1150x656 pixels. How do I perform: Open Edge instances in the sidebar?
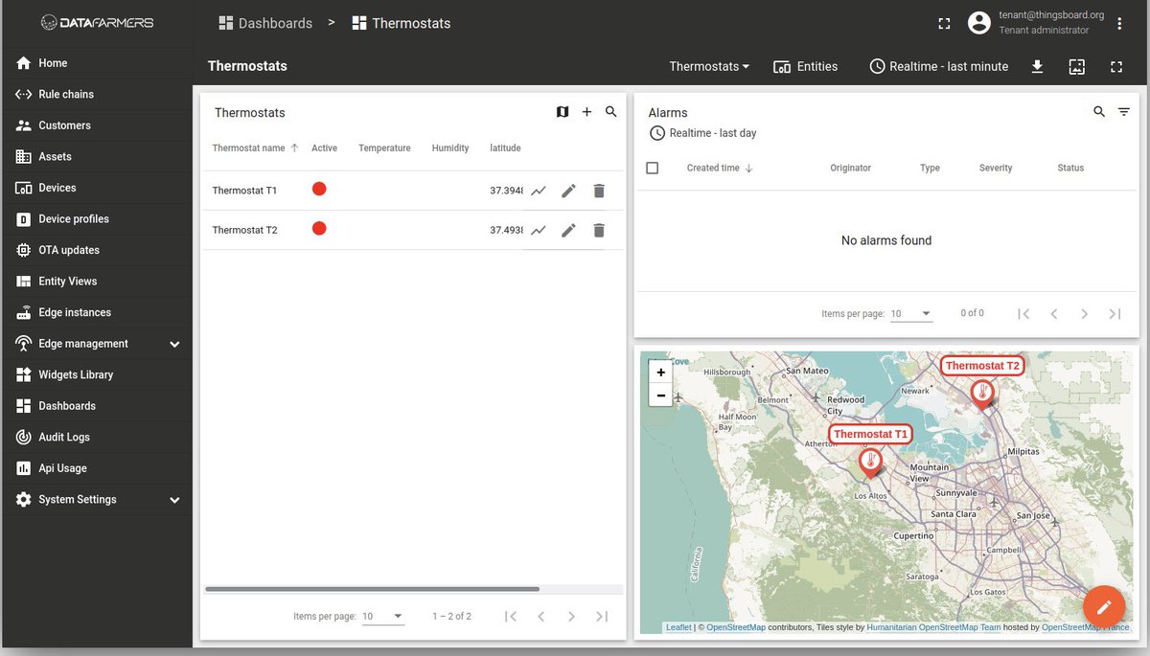tap(97, 312)
